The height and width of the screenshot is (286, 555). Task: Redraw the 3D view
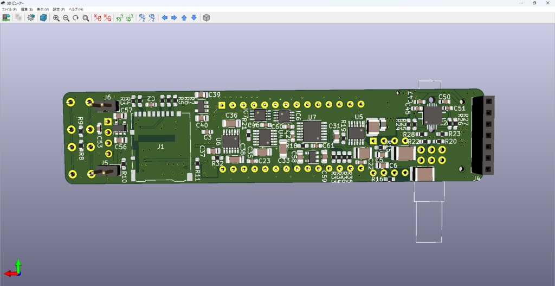(76, 18)
